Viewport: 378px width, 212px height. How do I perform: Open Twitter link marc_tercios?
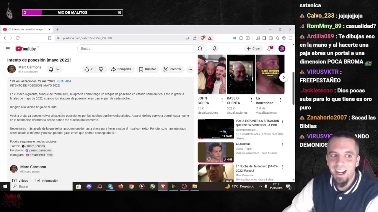pyautogui.click(x=33, y=146)
